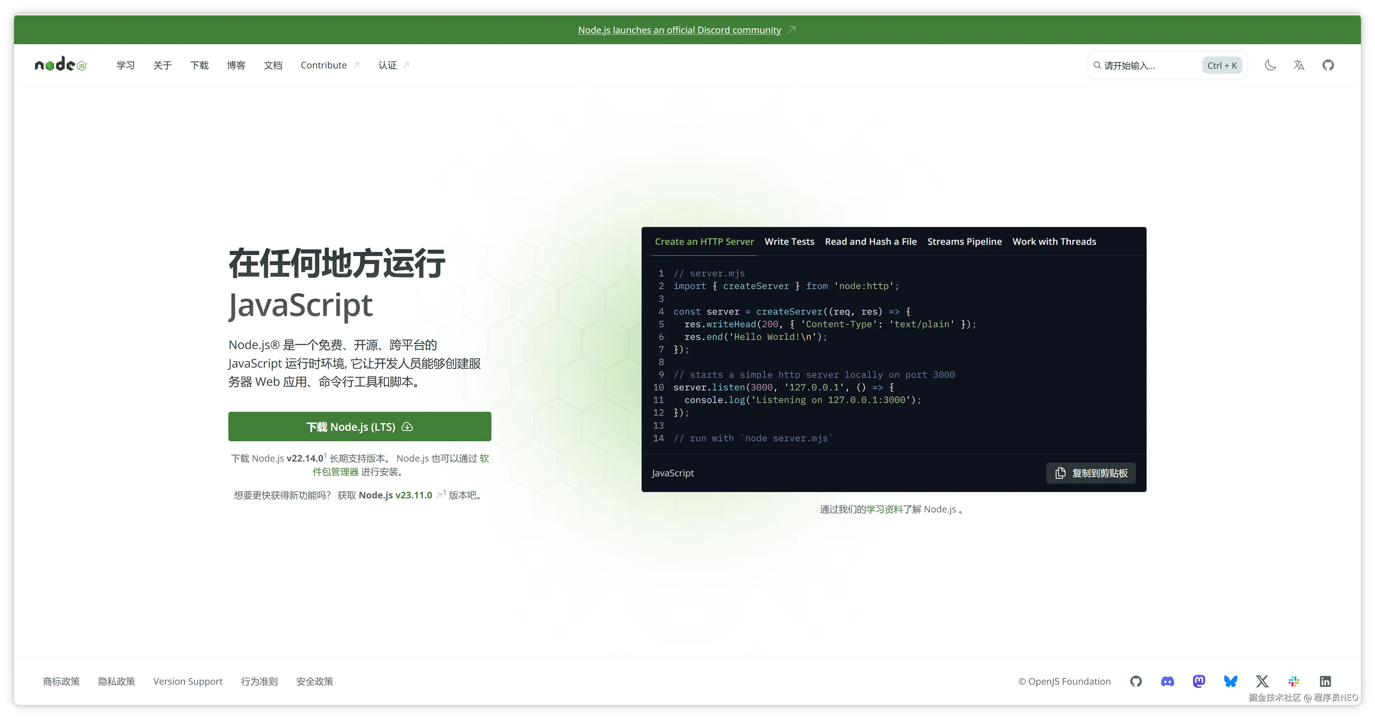Open the LinkedIn footer icon
Screen dimensions: 1375x719
point(1325,681)
